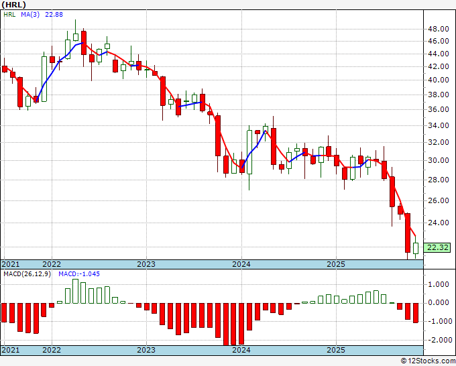Click the (HRL) chart title
Screen dimensions: 456x366
(13, 5)
